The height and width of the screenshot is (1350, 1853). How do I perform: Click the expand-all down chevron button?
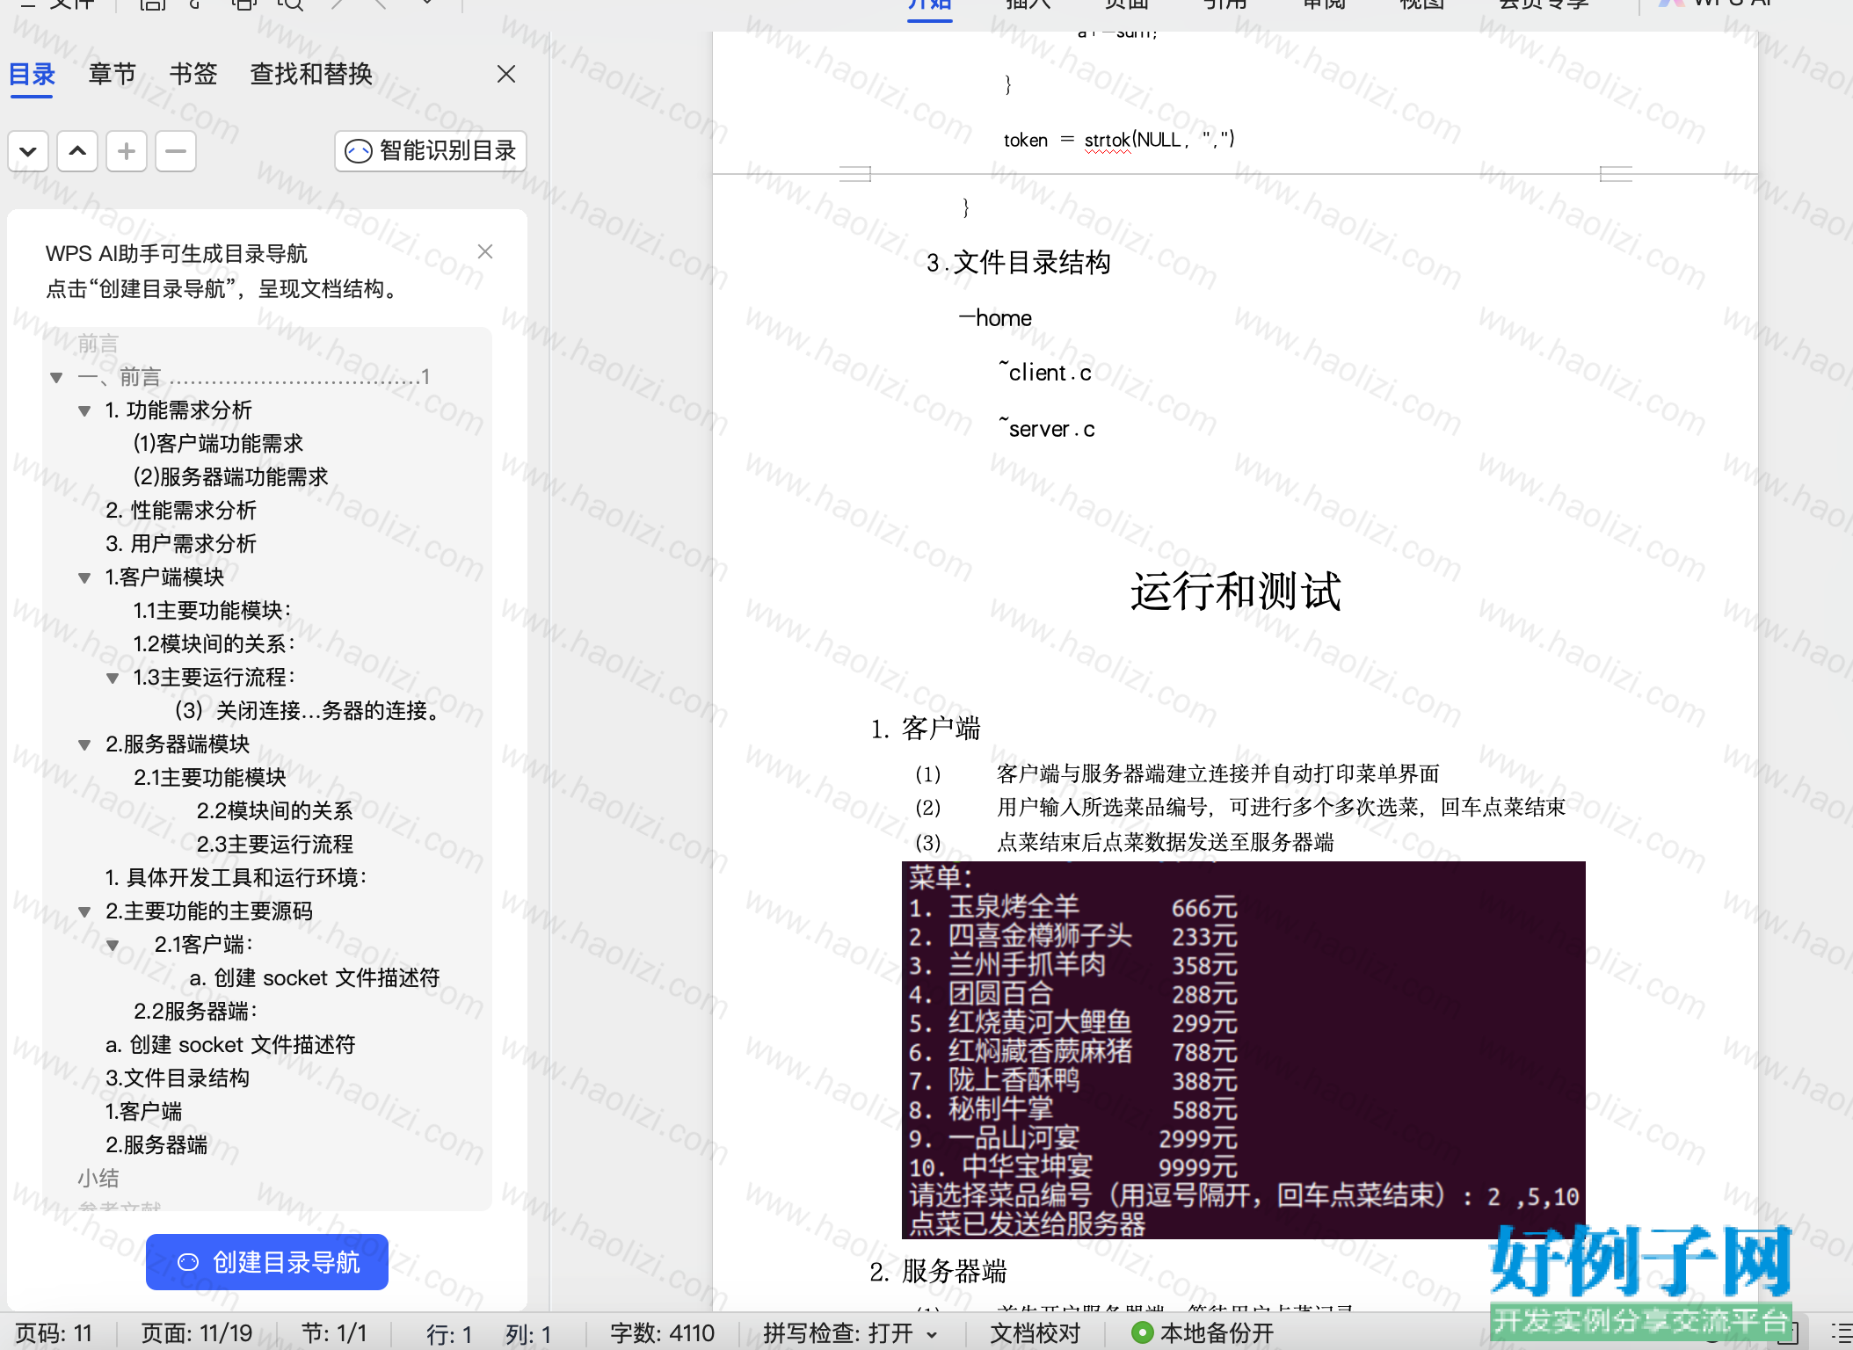point(28,151)
